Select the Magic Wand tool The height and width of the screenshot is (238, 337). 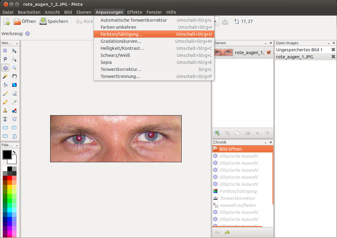[x=5, y=76]
